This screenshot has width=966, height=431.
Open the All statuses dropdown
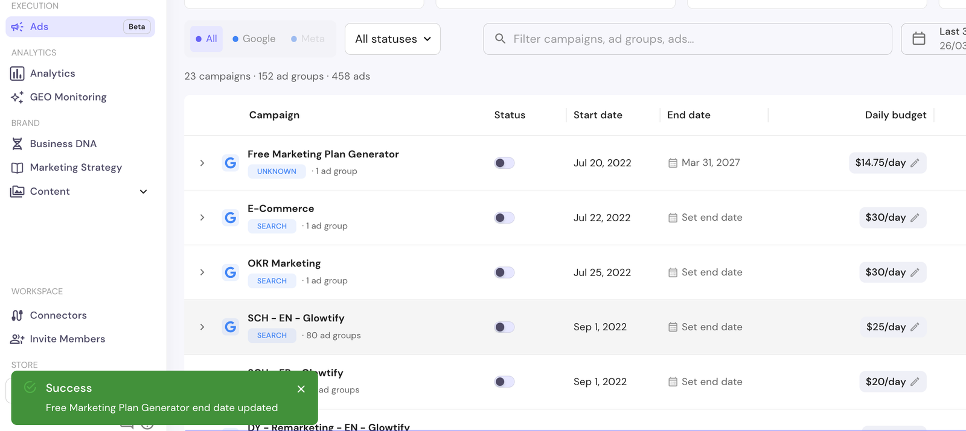[392, 39]
